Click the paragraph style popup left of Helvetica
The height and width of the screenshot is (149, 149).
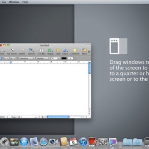(6, 58)
